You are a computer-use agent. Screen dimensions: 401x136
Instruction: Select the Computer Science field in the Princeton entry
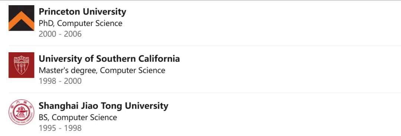click(89, 23)
